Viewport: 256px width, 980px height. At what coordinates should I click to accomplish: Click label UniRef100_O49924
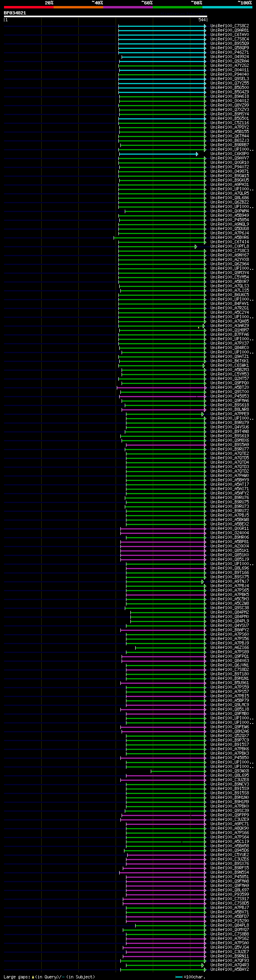(230, 57)
